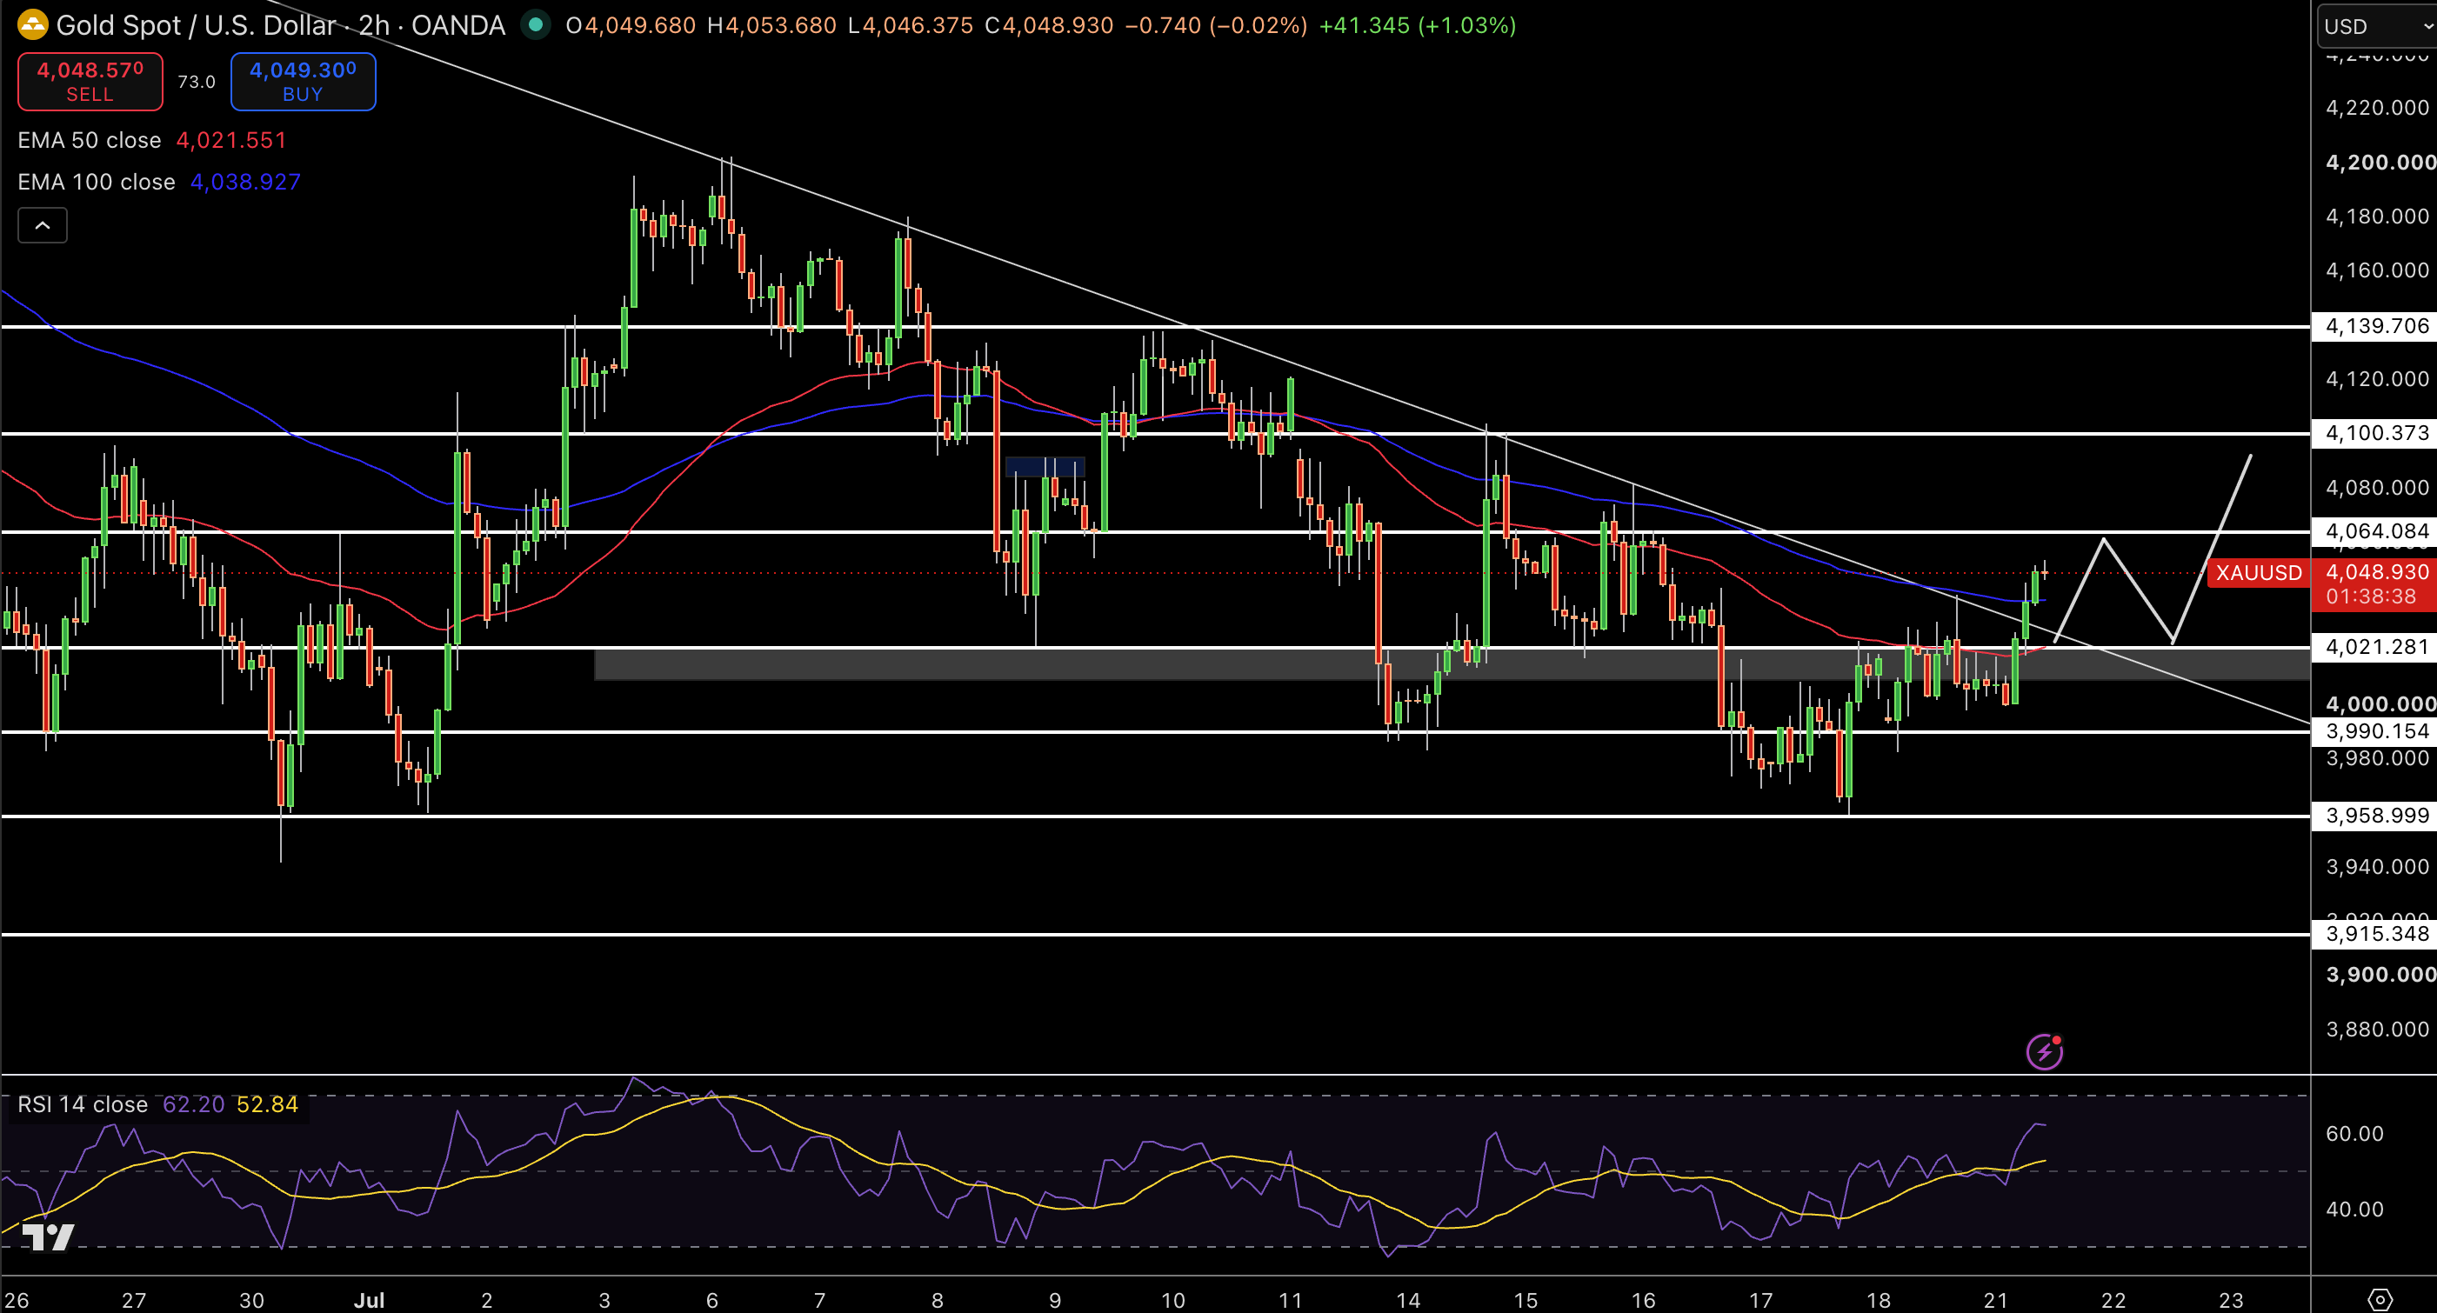This screenshot has width=2437, height=1313.
Task: Click the 4,200.000 price scale label
Action: coord(2380,163)
